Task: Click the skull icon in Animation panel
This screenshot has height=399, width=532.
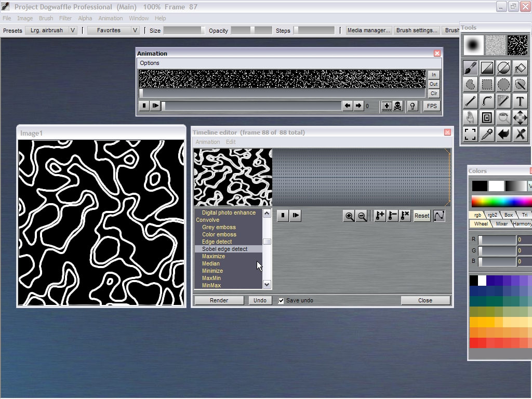Action: [397, 106]
